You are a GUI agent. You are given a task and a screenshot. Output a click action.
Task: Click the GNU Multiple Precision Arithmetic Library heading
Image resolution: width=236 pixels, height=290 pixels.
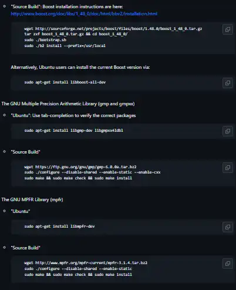[68, 104]
